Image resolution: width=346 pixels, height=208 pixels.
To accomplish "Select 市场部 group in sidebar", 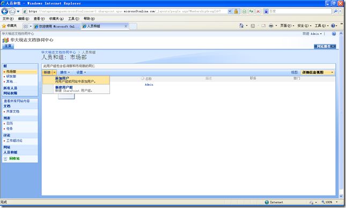I will point(11,71).
